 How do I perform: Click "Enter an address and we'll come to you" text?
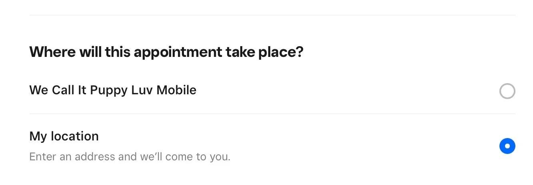click(130, 156)
